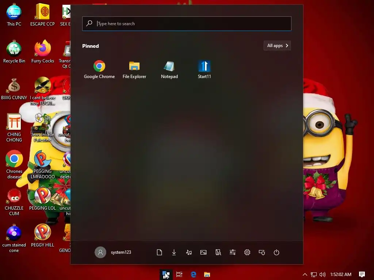Open Control Panel sliders icon in Start footer
The image size is (374, 280).
click(233, 252)
